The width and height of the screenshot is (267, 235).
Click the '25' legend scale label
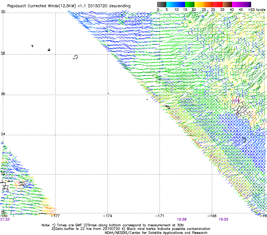point(204,10)
